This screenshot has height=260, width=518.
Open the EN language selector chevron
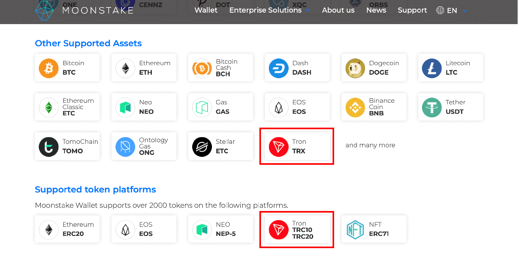(465, 11)
